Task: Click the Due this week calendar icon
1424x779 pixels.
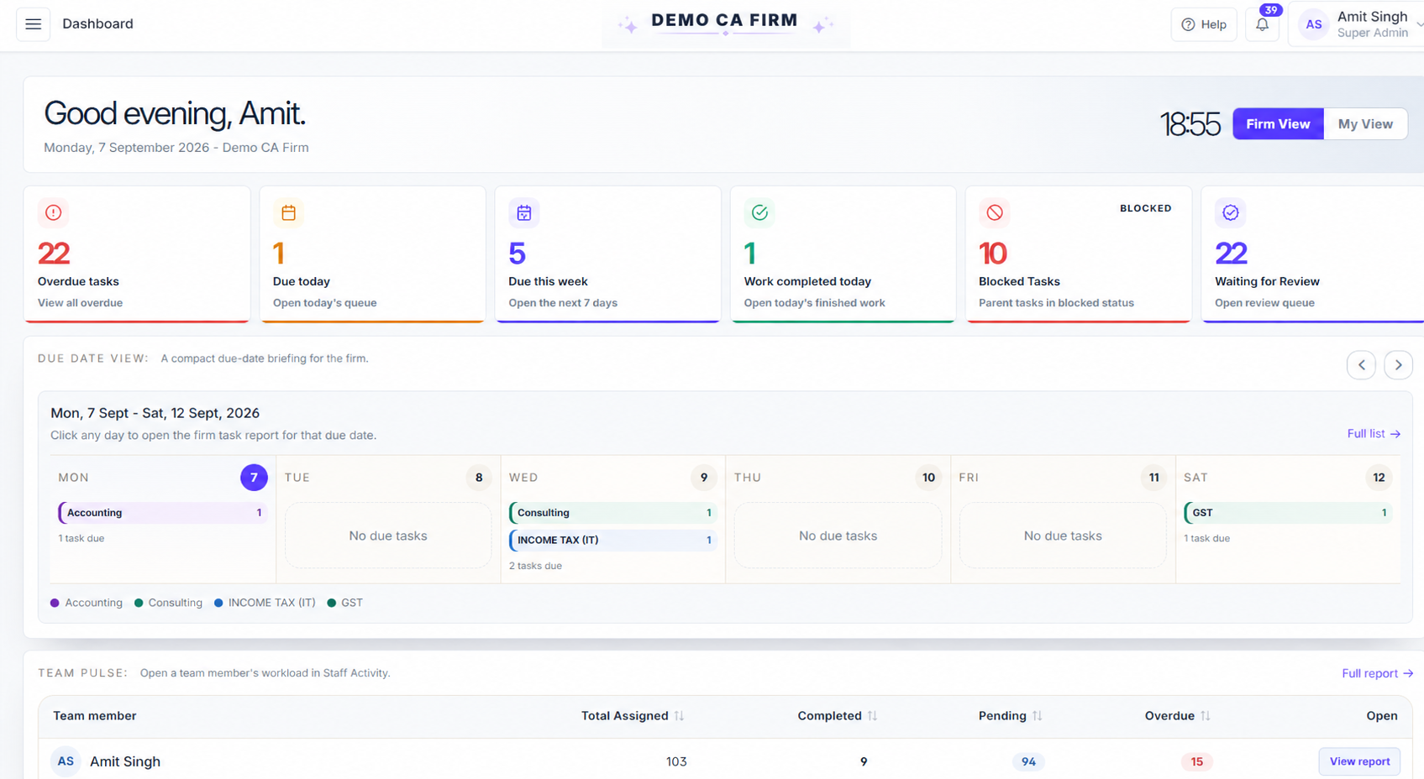Action: pos(523,212)
